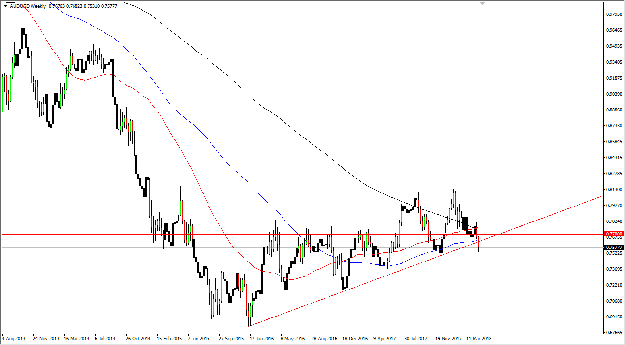Click the 0.82785 price axis label
Viewport: 625px width, 345px height.
tap(613, 174)
